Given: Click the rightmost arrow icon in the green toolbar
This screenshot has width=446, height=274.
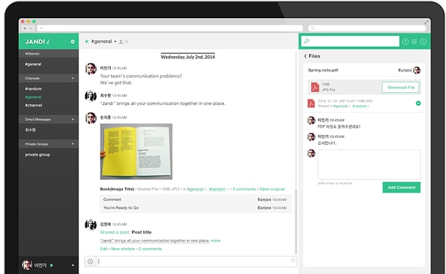Looking at the screenshot, I should point(424,42).
